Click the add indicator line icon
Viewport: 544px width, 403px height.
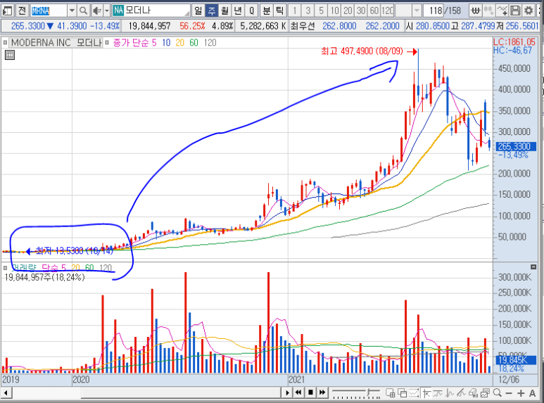502,11
